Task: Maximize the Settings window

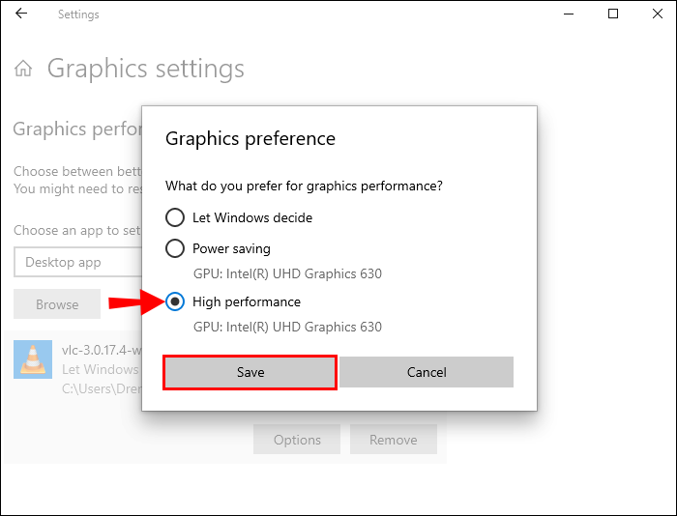Action: pos(612,14)
